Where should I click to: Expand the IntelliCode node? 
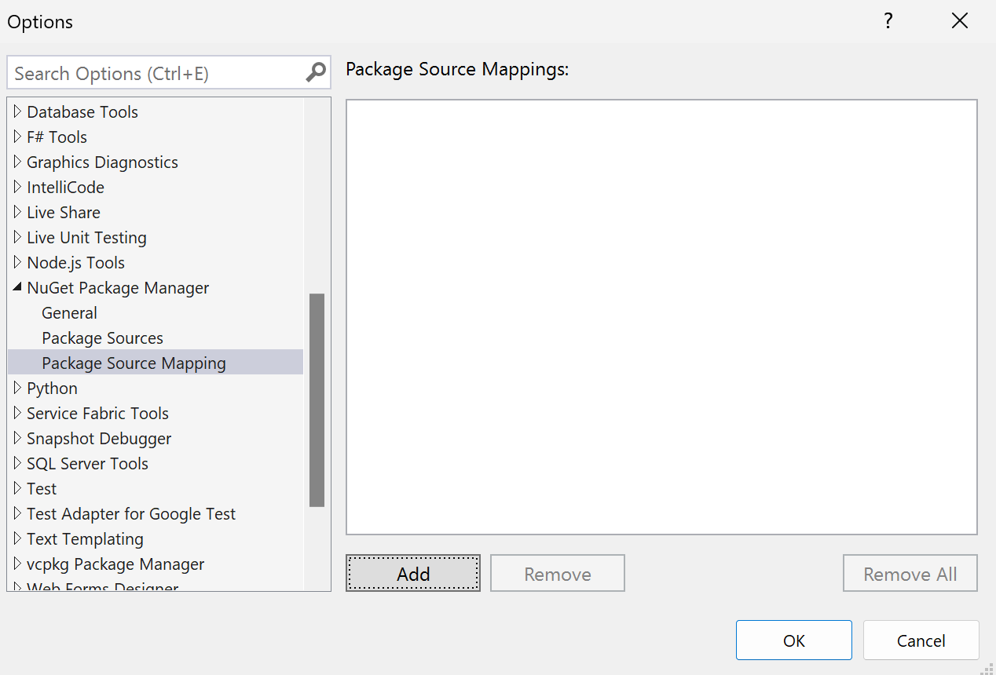click(18, 187)
